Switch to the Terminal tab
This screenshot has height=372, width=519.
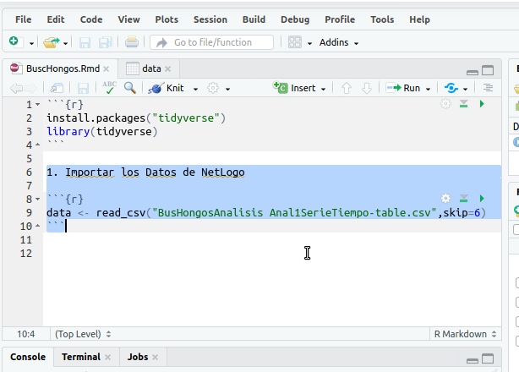[80, 358]
